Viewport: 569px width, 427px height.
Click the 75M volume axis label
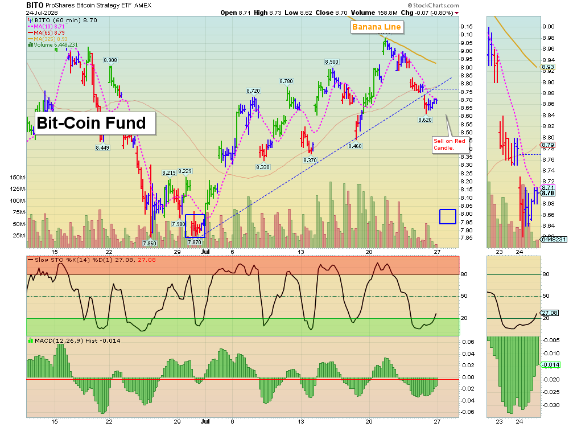pos(19,212)
